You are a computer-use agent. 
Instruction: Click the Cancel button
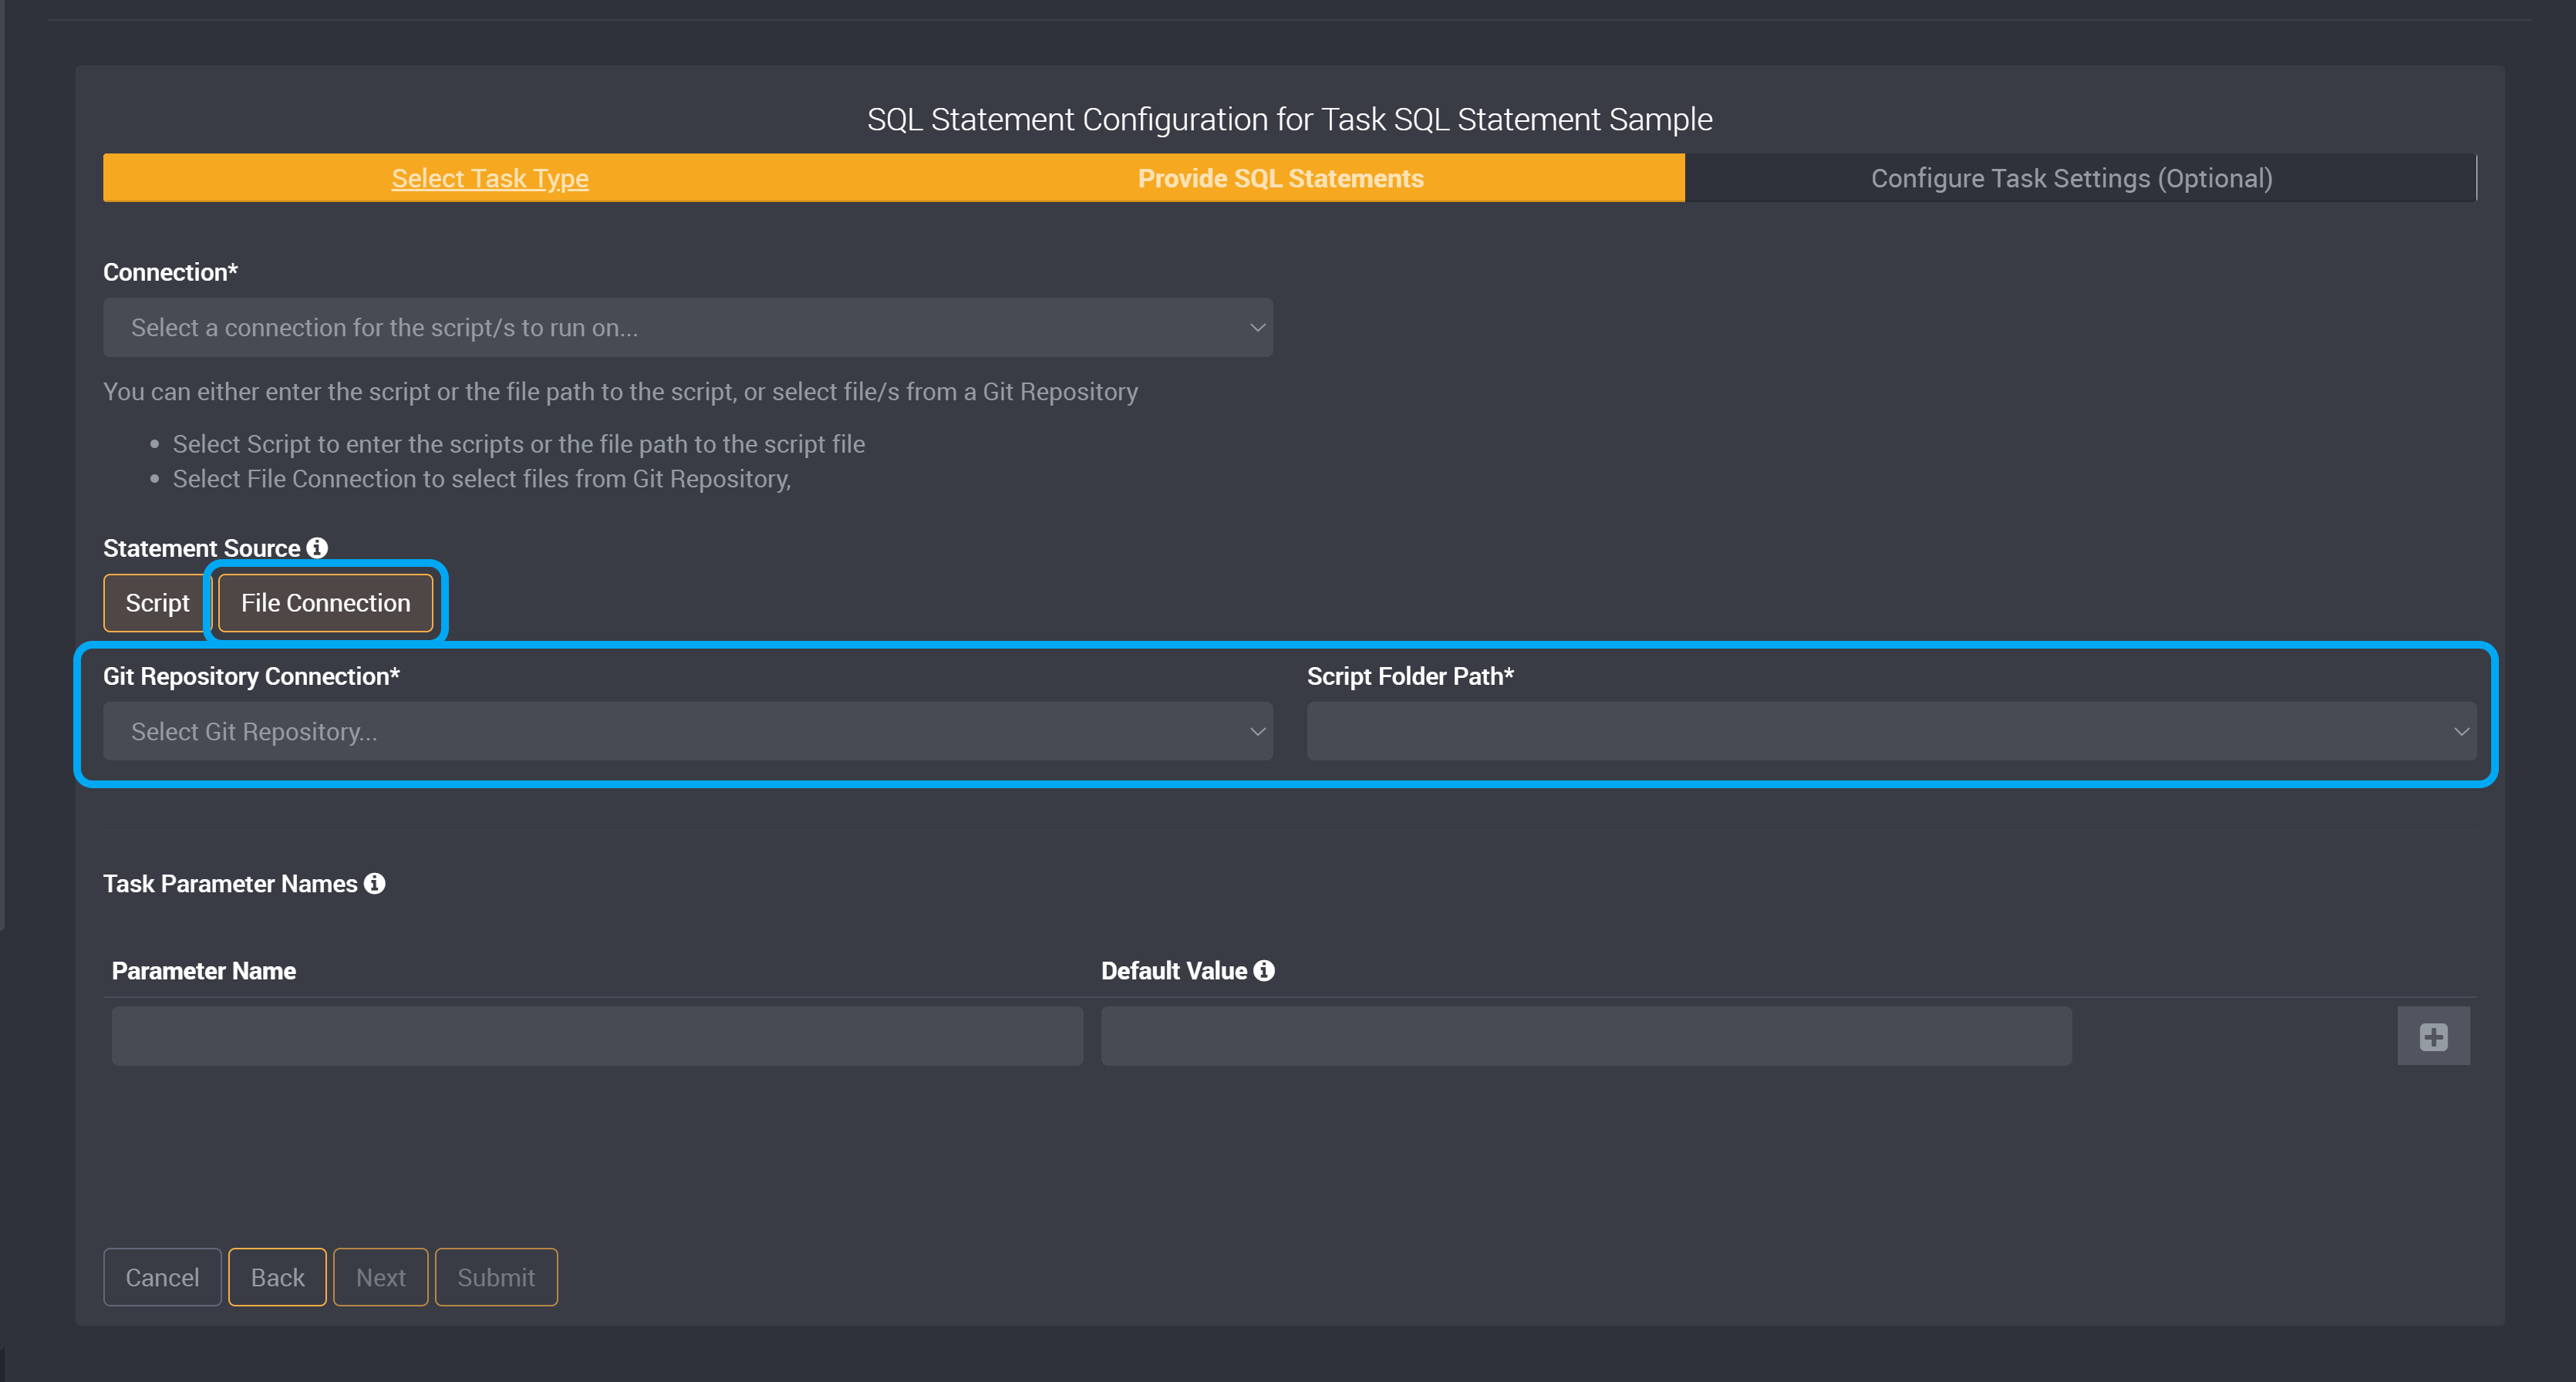tap(162, 1277)
